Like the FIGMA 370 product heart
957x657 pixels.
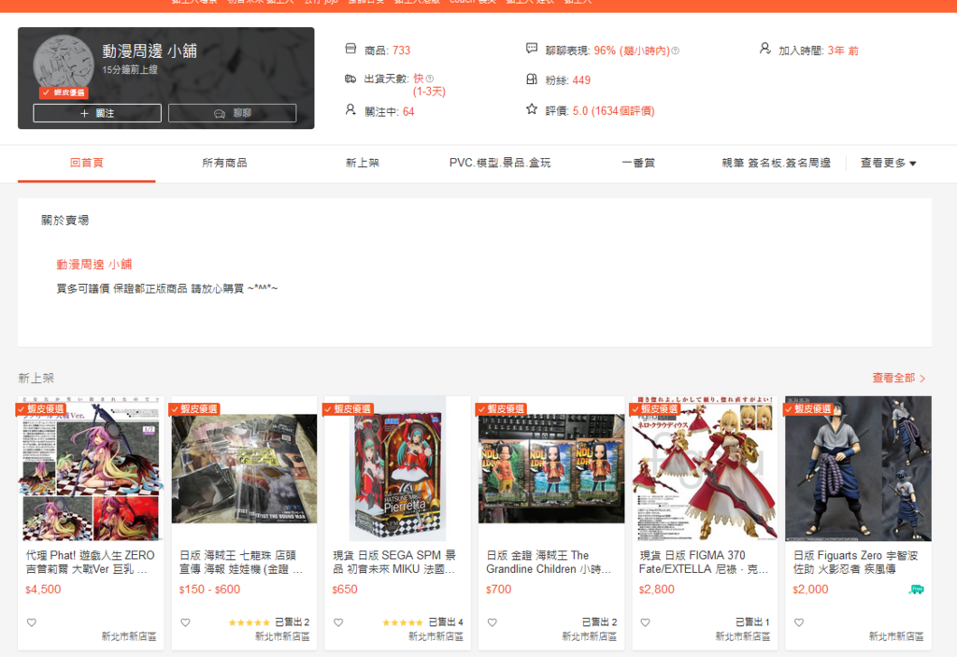[645, 622]
